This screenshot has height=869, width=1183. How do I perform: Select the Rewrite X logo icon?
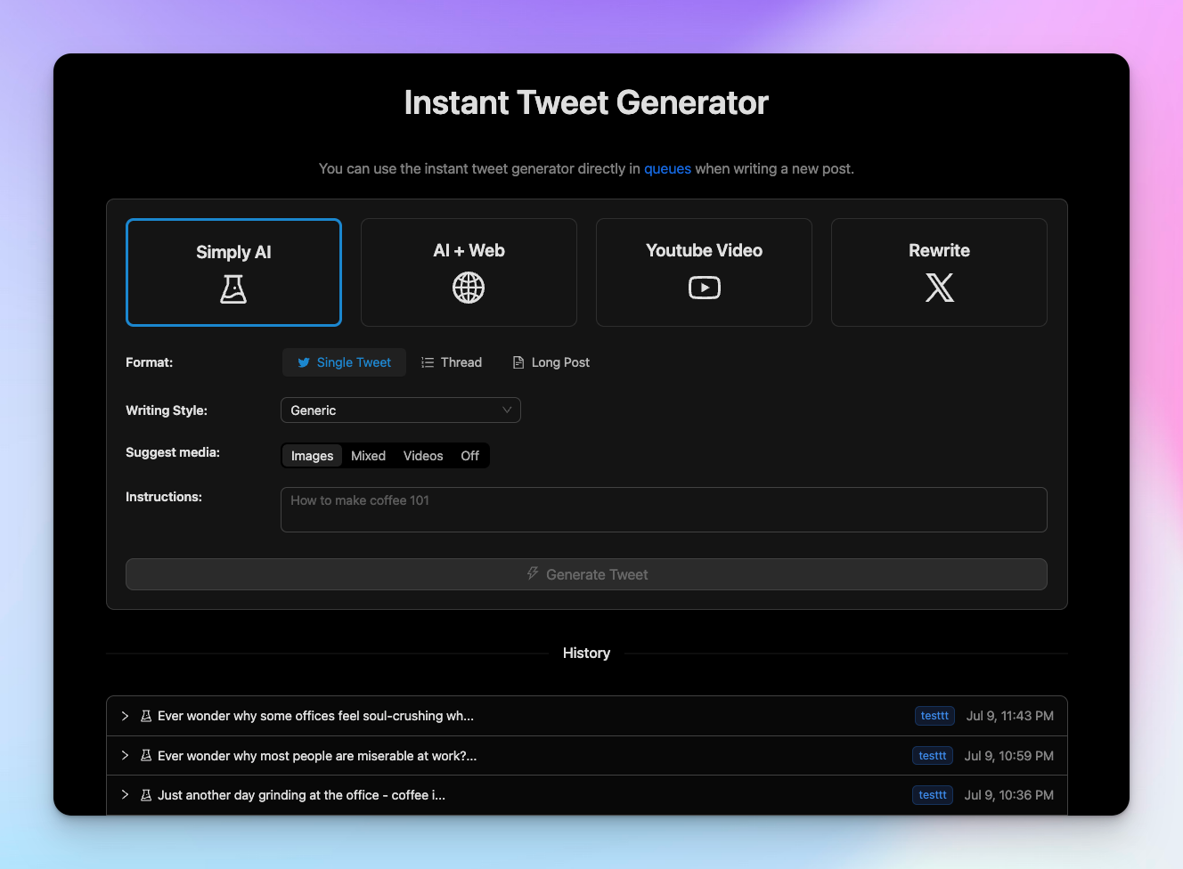[939, 288]
